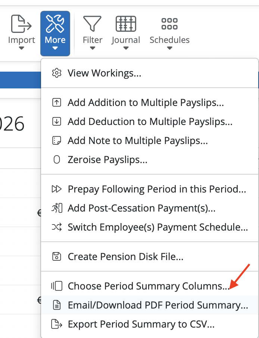
Task: Choose Add Deduction to Multiple Payslips
Action: 150,122
